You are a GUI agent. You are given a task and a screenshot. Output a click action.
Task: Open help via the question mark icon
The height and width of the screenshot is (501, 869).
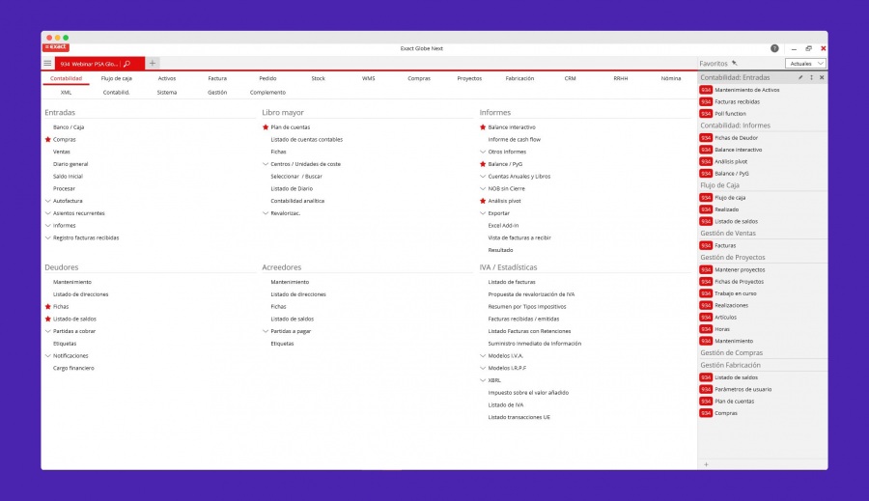click(x=774, y=48)
